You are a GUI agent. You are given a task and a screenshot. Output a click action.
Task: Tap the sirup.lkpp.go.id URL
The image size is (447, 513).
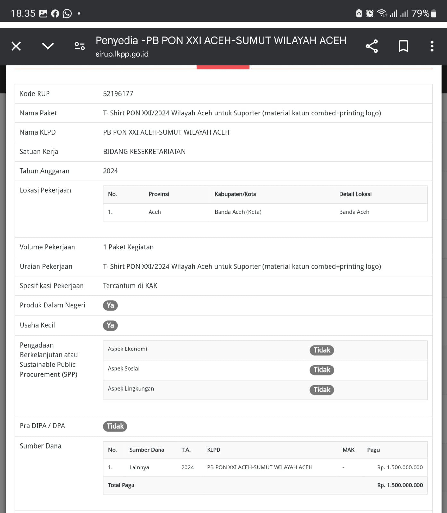(122, 54)
